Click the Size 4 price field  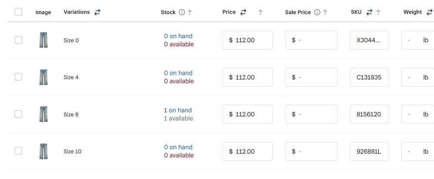pyautogui.click(x=247, y=77)
